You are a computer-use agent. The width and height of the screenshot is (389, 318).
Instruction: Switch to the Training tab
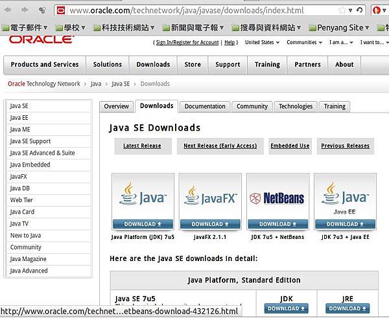(335, 107)
